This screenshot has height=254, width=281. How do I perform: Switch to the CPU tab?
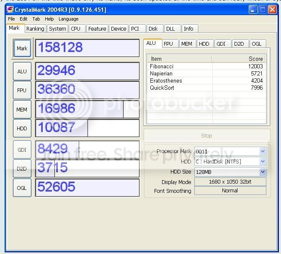76,29
